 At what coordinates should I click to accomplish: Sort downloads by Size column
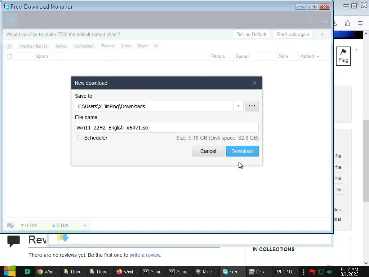click(283, 57)
